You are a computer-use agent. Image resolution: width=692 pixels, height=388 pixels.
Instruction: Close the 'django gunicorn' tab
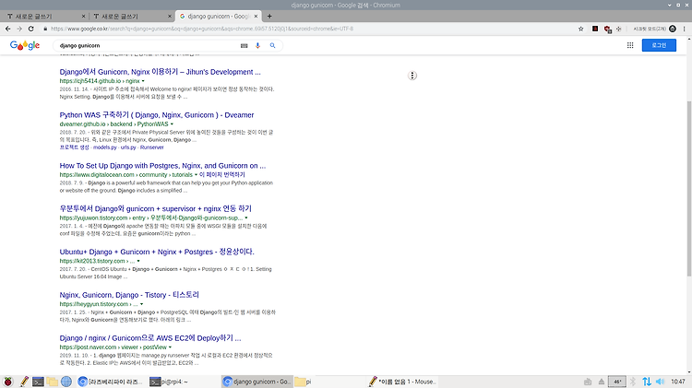click(x=256, y=17)
